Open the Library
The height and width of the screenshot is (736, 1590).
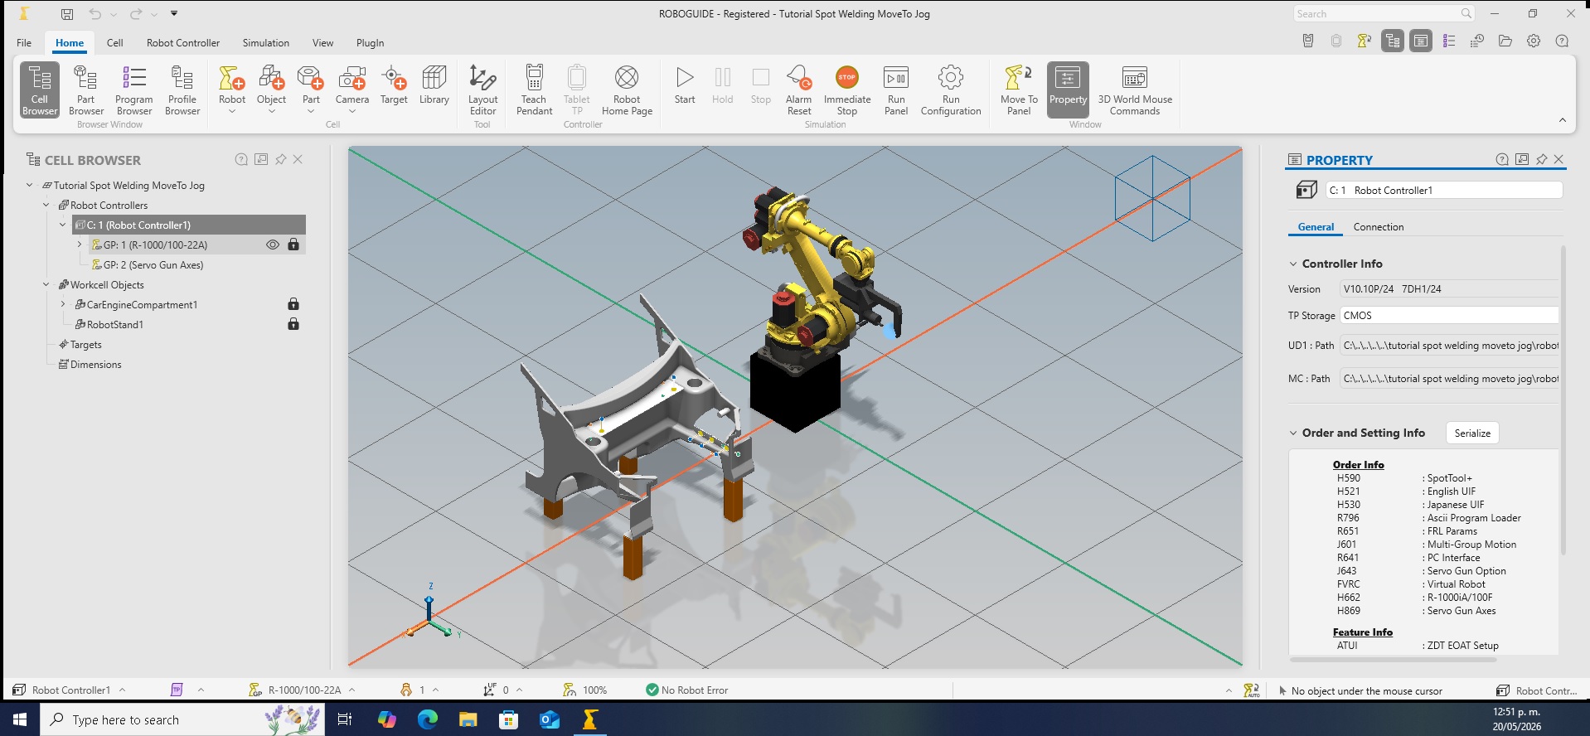434,85
